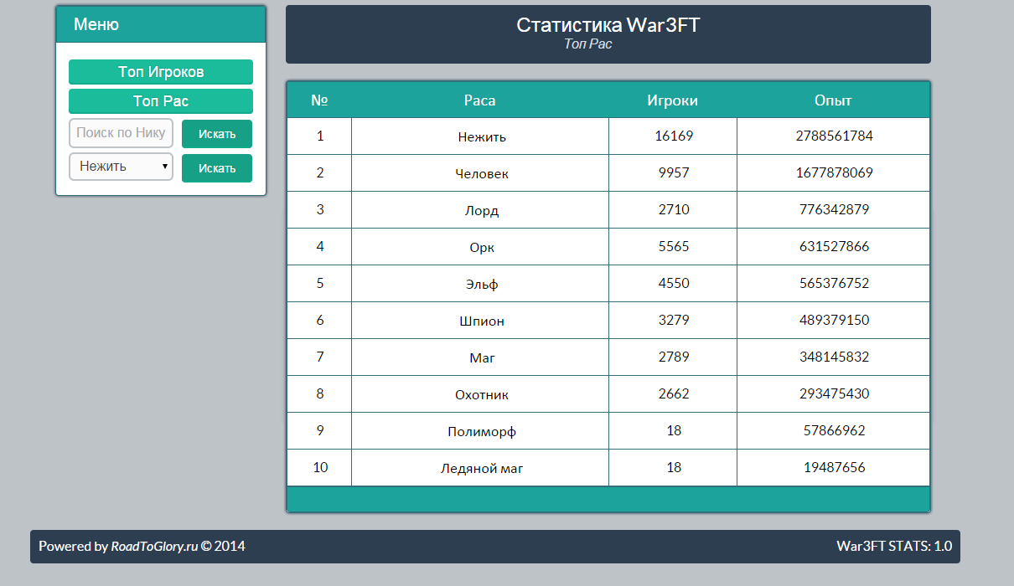Click the experience value 19487656
The width and height of the screenshot is (1014, 586).
tap(834, 467)
